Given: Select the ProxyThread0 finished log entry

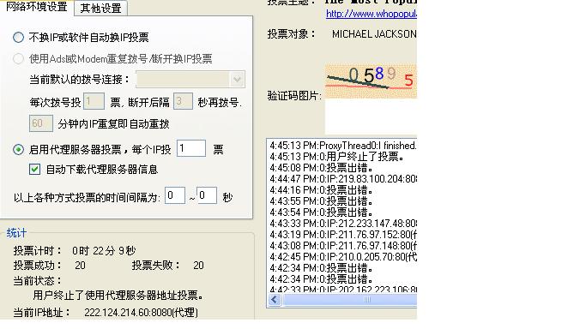Looking at the screenshot, I should coord(343,146).
